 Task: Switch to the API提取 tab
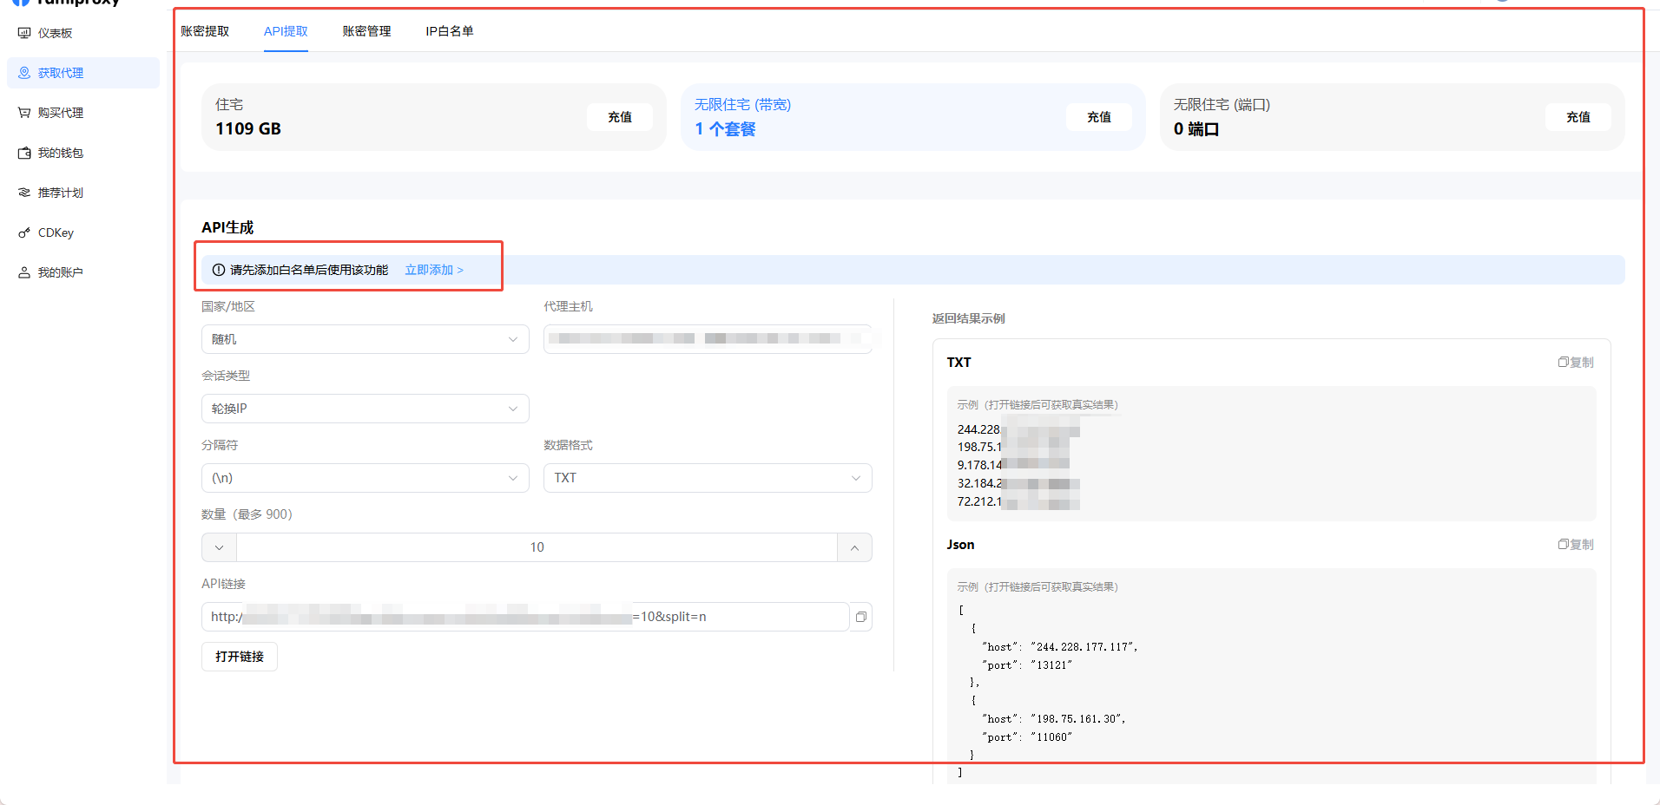[x=286, y=31]
